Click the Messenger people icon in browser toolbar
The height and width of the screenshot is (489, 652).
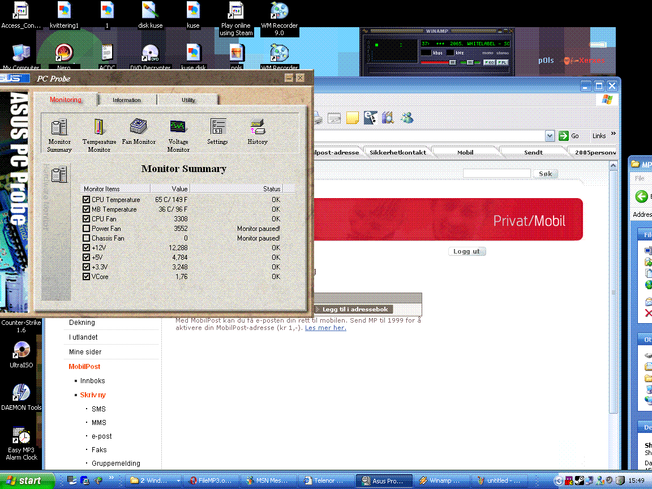tap(407, 118)
